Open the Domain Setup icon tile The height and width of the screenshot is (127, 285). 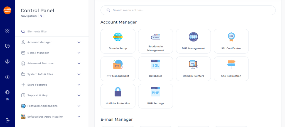[118, 37]
